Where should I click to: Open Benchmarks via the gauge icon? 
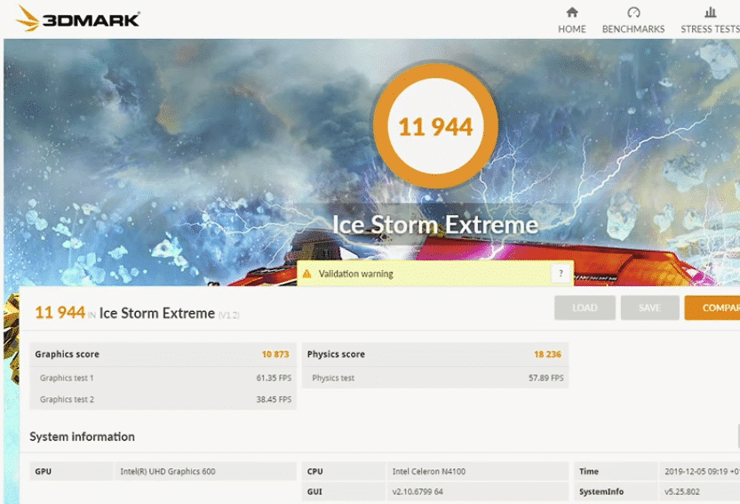tap(633, 12)
